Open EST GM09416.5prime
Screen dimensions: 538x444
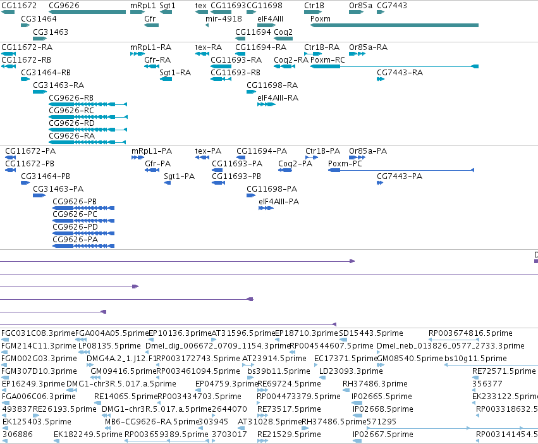(x=123, y=371)
